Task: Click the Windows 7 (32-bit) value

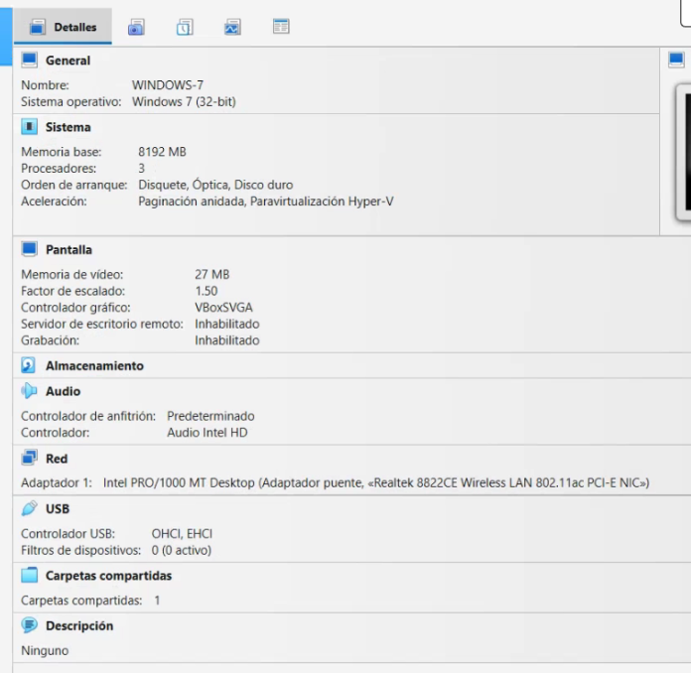Action: [185, 102]
